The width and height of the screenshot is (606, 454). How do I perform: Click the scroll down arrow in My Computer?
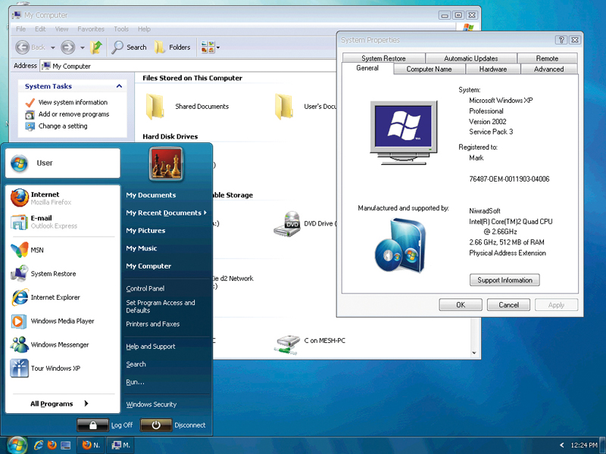point(474,353)
